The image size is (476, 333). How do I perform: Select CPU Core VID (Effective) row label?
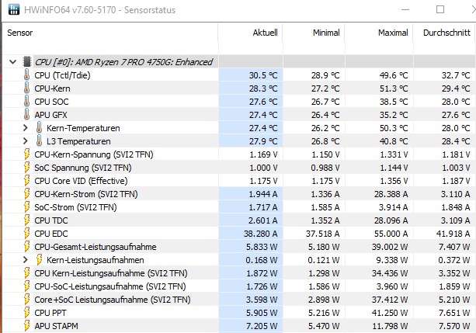[81, 181]
